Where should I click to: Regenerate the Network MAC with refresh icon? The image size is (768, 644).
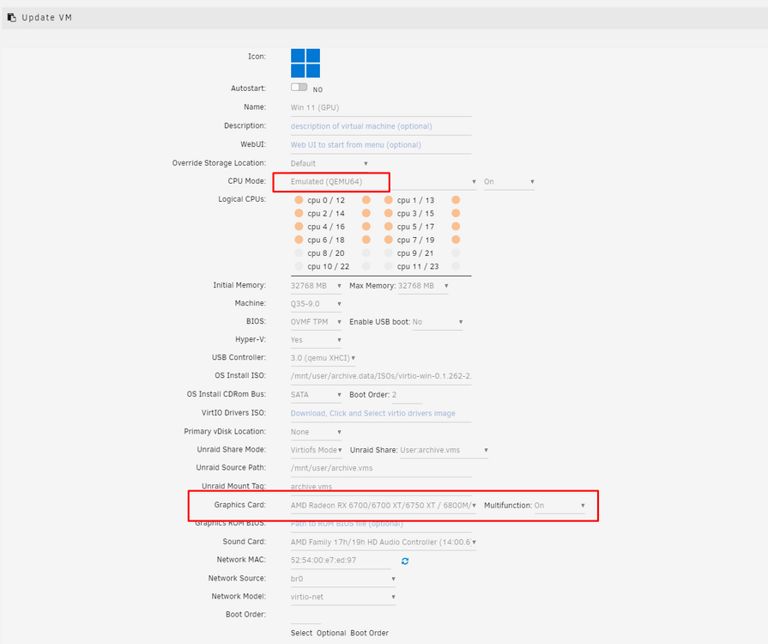click(405, 562)
